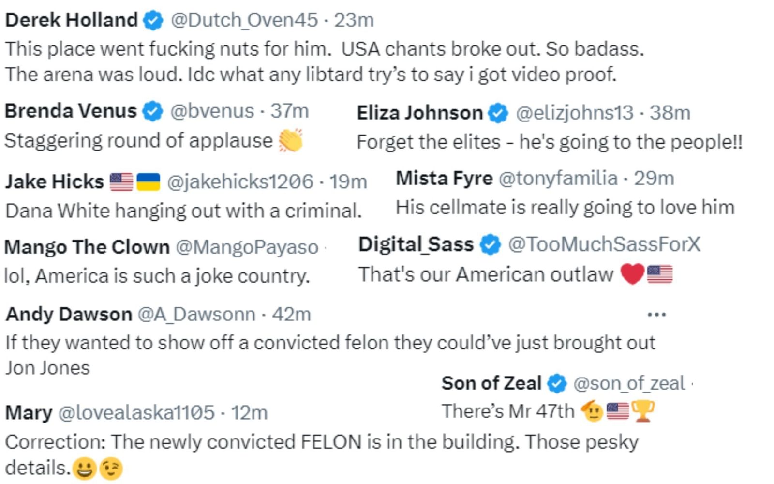This screenshot has height=484, width=774.
Task: Click the @tonyfamilia handle
Action: [558, 179]
